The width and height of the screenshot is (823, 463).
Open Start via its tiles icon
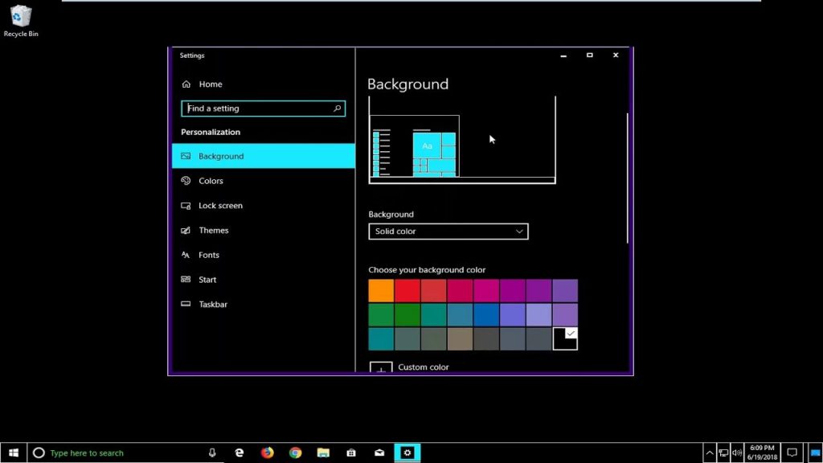pos(186,279)
